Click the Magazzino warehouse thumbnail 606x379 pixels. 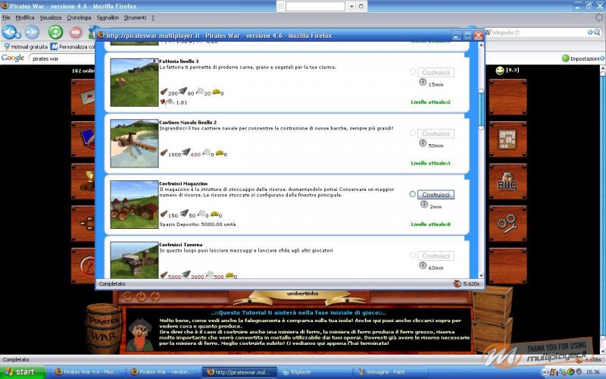point(134,204)
